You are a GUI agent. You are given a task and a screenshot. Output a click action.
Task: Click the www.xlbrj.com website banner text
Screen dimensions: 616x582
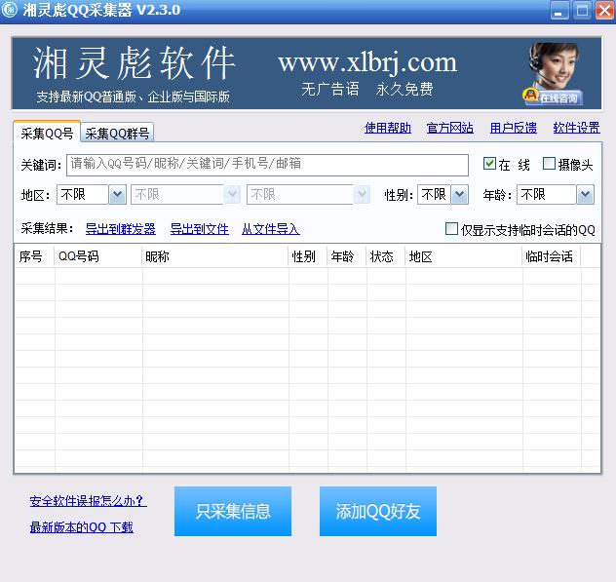coord(367,62)
